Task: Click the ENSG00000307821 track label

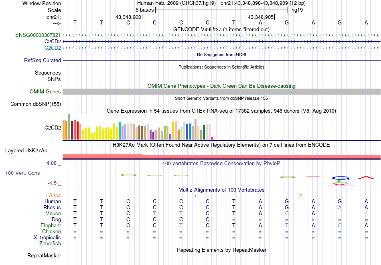Action: (38, 35)
